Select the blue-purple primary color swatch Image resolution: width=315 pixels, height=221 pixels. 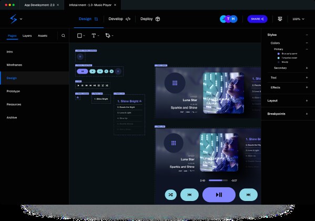pos(278,54)
